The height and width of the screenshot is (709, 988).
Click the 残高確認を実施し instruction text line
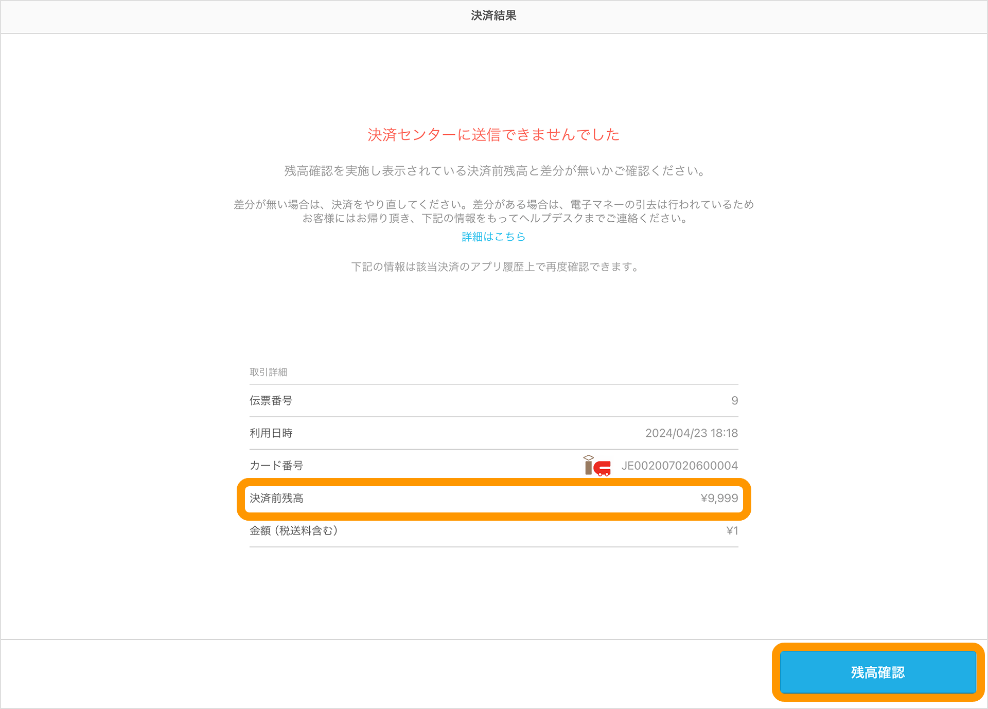coord(494,171)
